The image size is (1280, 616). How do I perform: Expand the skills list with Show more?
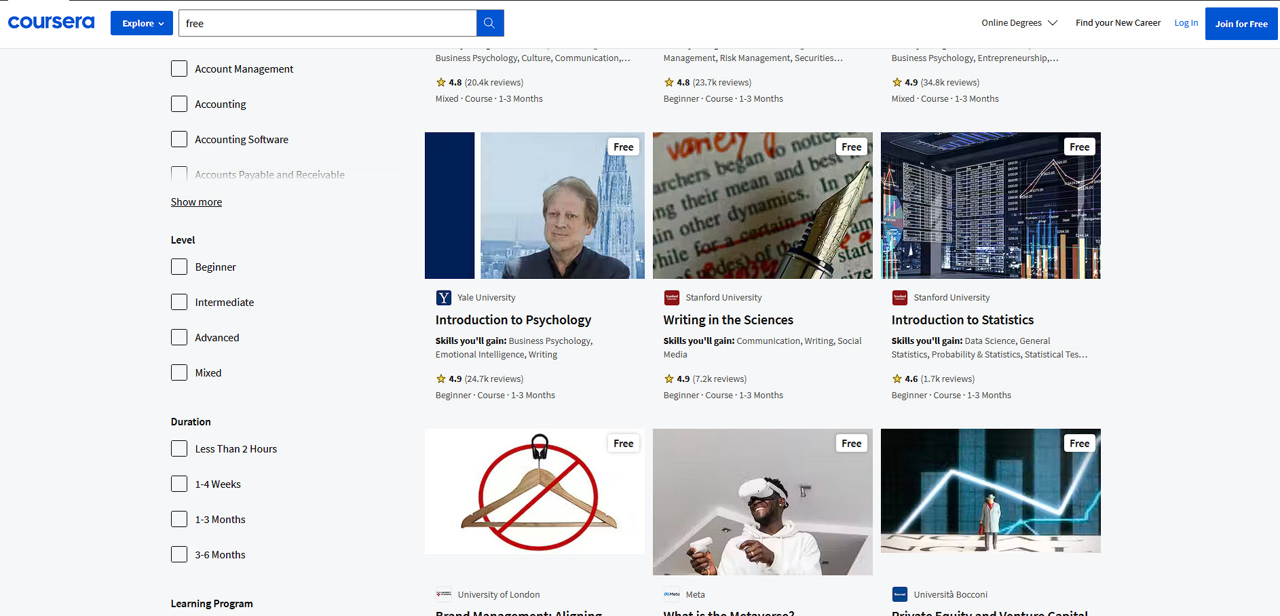click(196, 202)
